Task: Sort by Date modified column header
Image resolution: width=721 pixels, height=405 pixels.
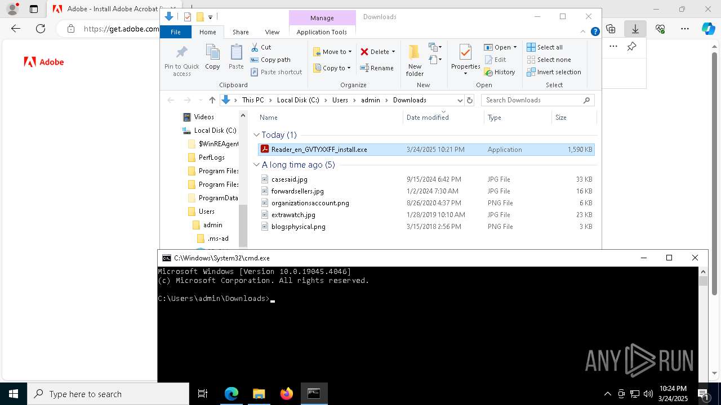Action: coord(443,118)
